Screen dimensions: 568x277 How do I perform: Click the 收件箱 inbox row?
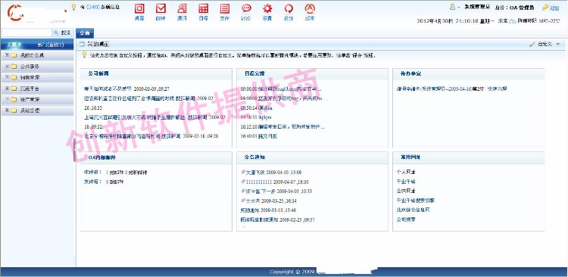click(x=115, y=173)
